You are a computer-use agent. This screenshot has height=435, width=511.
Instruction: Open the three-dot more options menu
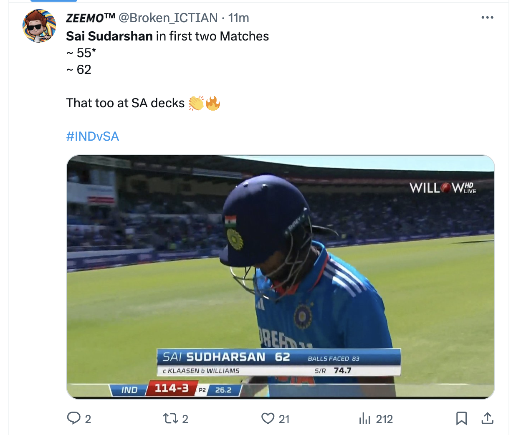point(487,18)
